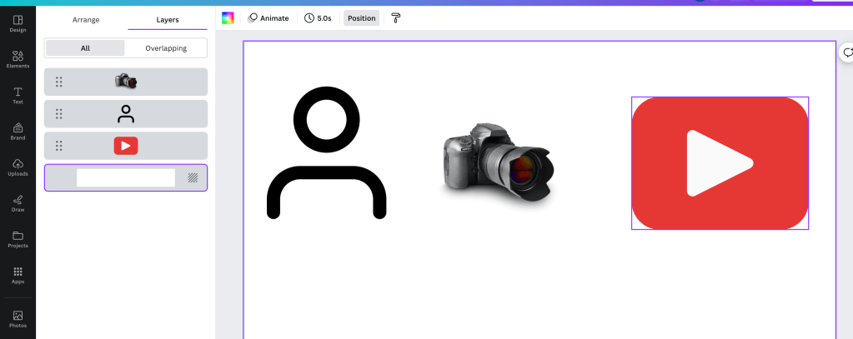Viewport: 853px width, 339px height.
Task: Click the background layer hatched lock icon
Action: tap(193, 177)
